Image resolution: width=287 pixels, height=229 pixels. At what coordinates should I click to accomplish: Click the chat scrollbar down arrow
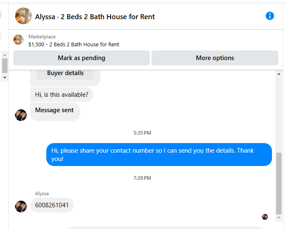coord(279,218)
